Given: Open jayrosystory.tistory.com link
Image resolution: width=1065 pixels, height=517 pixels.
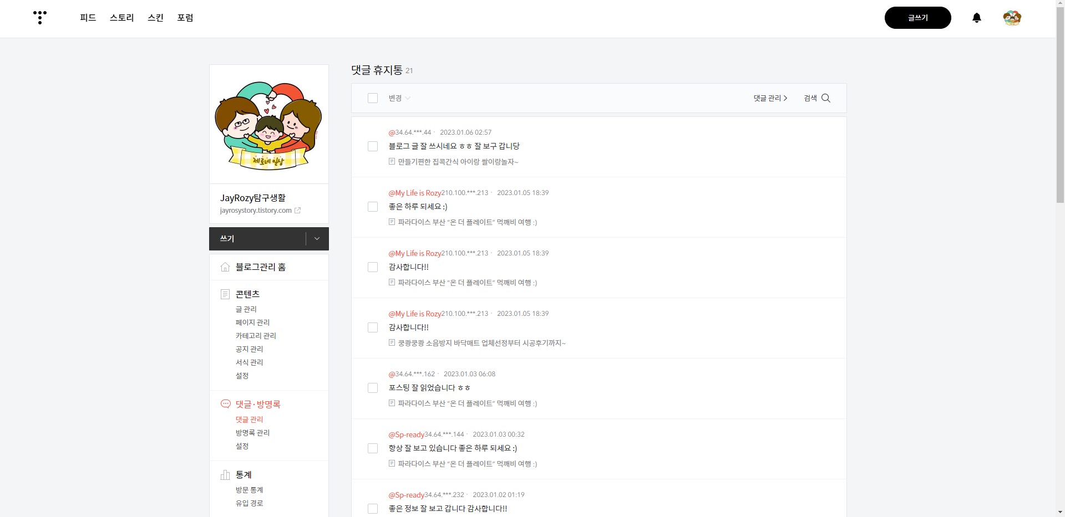Looking at the screenshot, I should 256,211.
